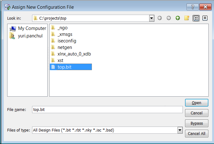Select the iseconfig folder
Viewport: 214px width, 144px height.
67,41
